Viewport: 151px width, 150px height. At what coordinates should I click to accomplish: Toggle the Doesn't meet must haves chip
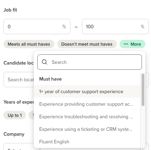tap(87, 44)
